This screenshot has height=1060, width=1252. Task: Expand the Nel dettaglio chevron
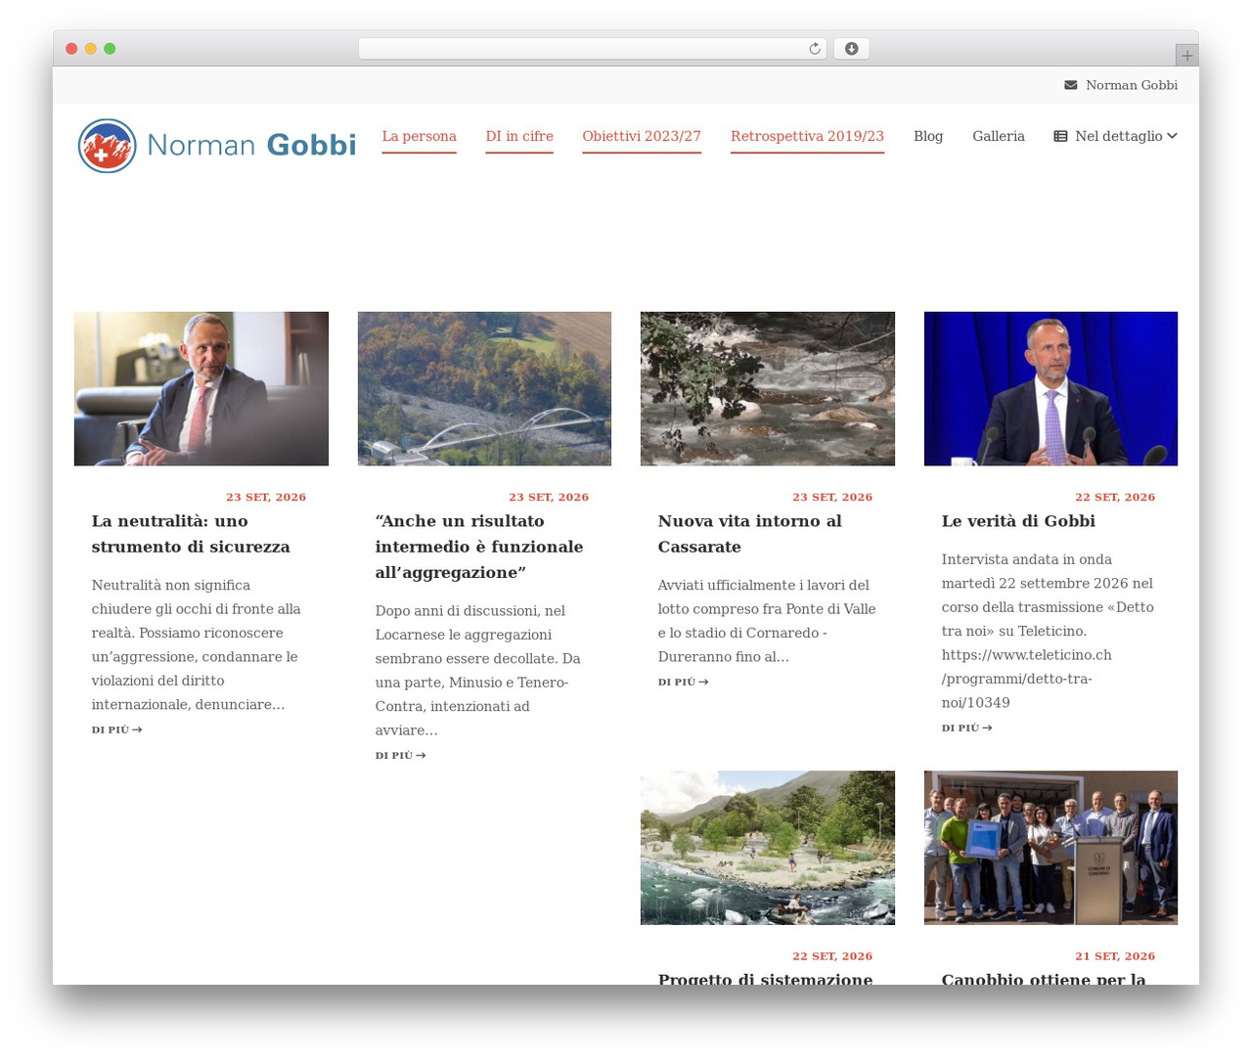pos(1172,136)
